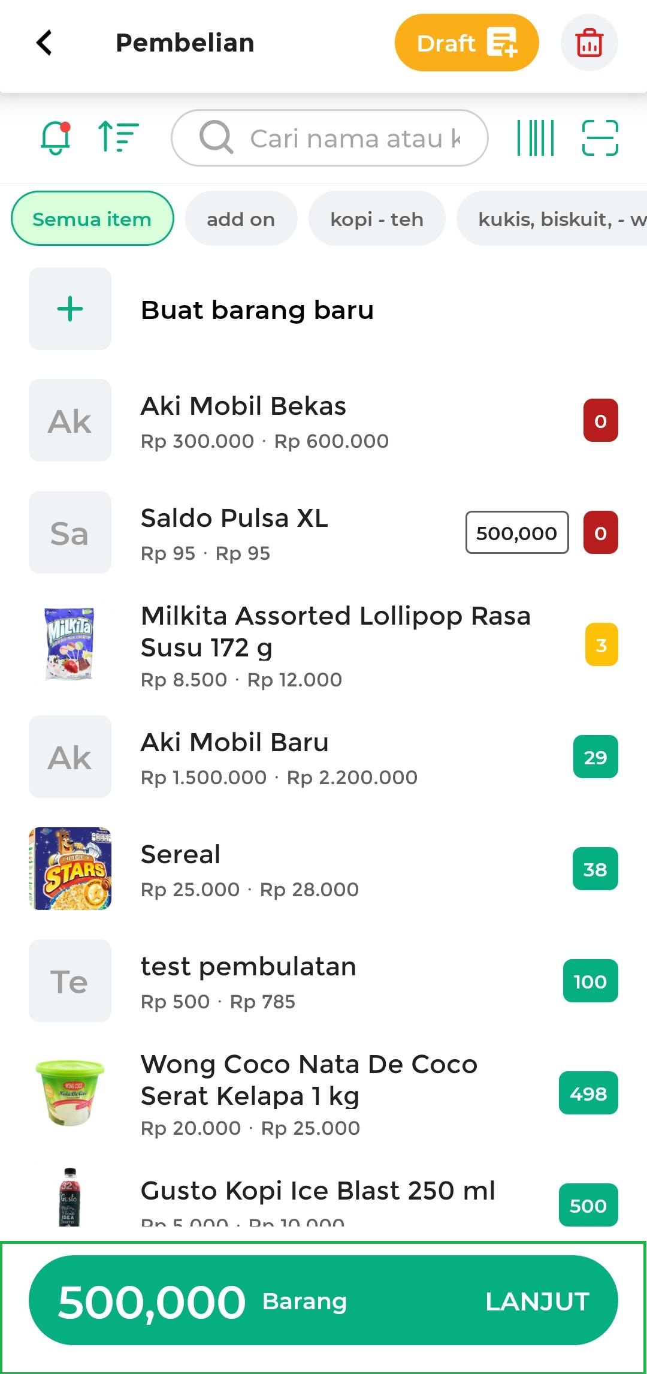The width and height of the screenshot is (647, 1374).
Task: Tap the red trash delete icon
Action: click(x=589, y=43)
